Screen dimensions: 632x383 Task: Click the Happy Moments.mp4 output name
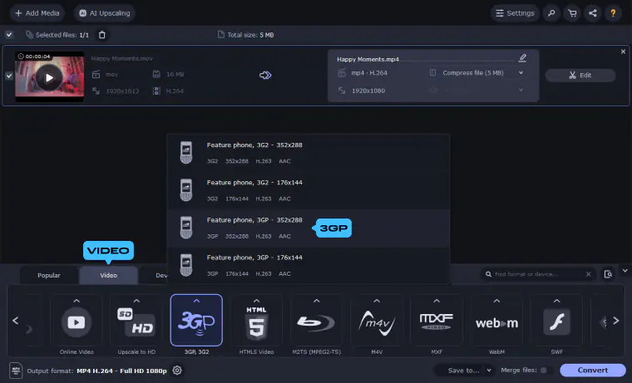tap(368, 59)
